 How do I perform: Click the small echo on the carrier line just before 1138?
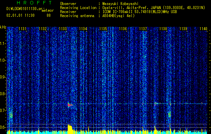[156, 104]
